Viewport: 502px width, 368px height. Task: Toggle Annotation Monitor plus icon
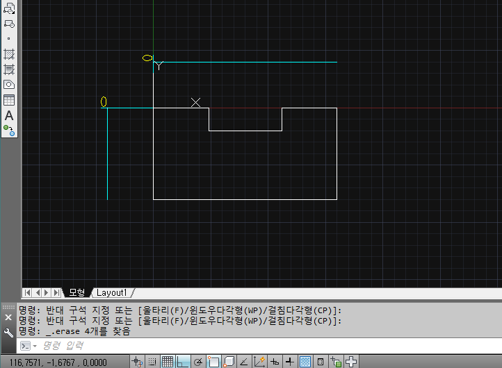pyautogui.click(x=351, y=362)
